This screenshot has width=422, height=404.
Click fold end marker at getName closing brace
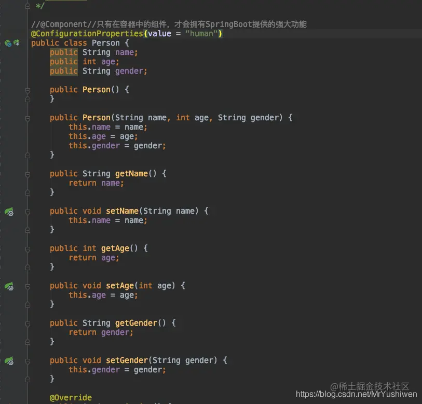28,193
